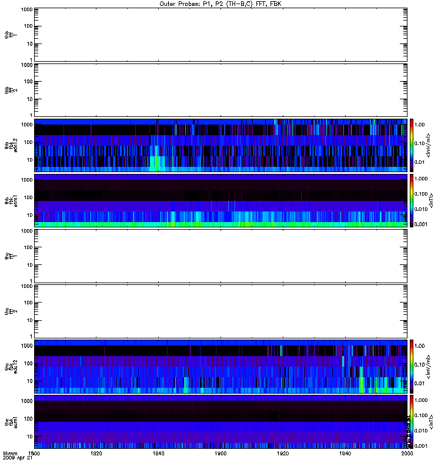Click the y-axis label of the thc fff 2 panel
The width and height of the screenshot is (441, 470).
tap(11, 311)
